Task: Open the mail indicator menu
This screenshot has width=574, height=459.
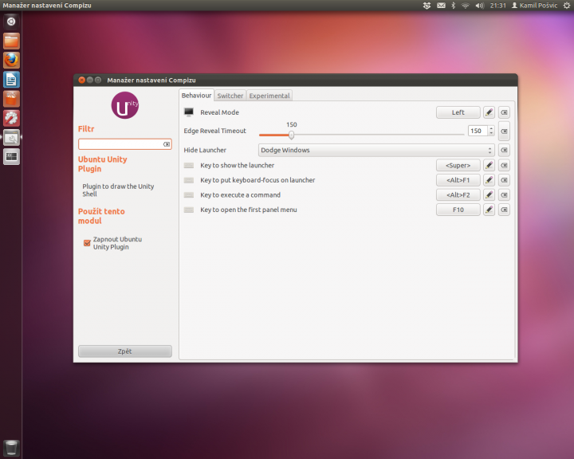Action: point(441,6)
